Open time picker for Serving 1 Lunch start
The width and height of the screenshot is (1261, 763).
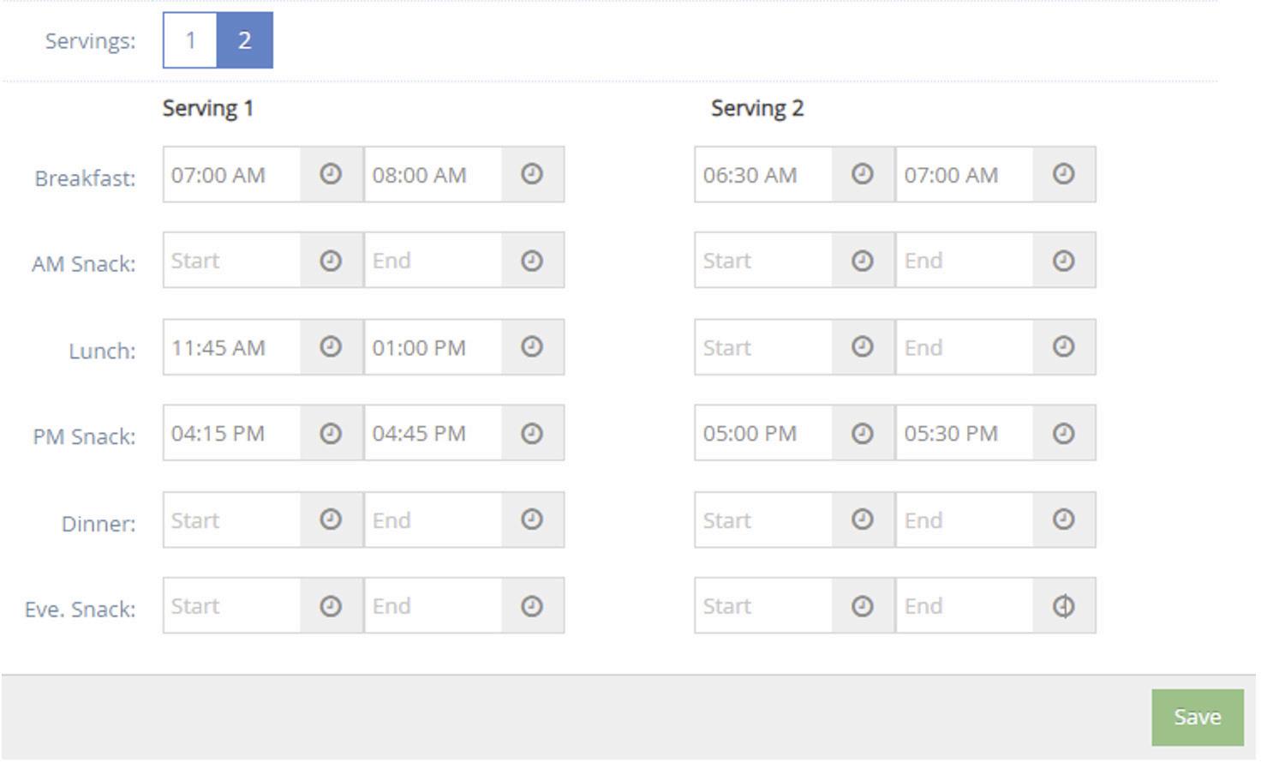coord(331,347)
